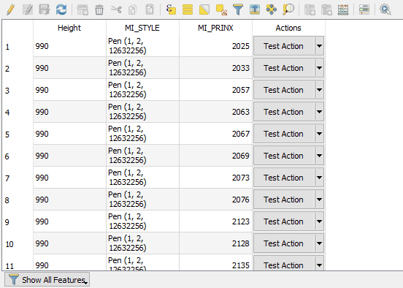Run Test Action for row 1
Screen dimensions: 403x288
pyautogui.click(x=284, y=46)
